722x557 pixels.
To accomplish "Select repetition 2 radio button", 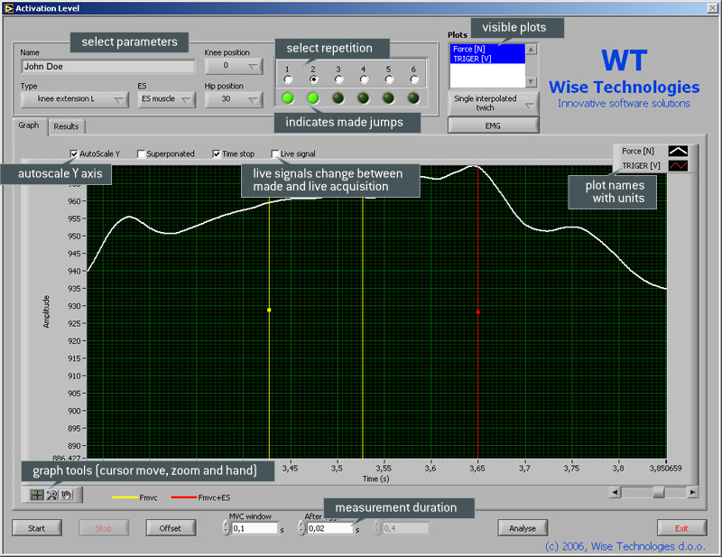I will (x=313, y=79).
